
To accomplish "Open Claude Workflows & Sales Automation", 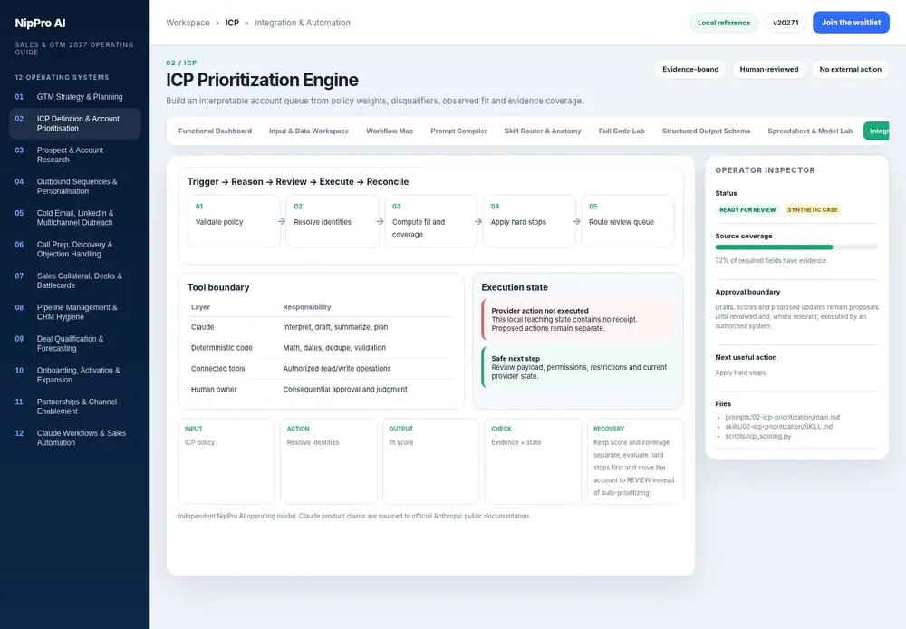I will point(74,438).
